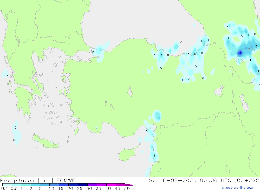260x190 pixels.
Task: Click the island of Cyprus on the map
Action: click(128, 154)
